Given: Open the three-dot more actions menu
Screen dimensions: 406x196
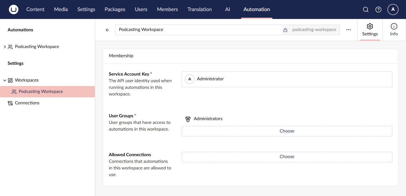Looking at the screenshot, I should [x=349, y=30].
